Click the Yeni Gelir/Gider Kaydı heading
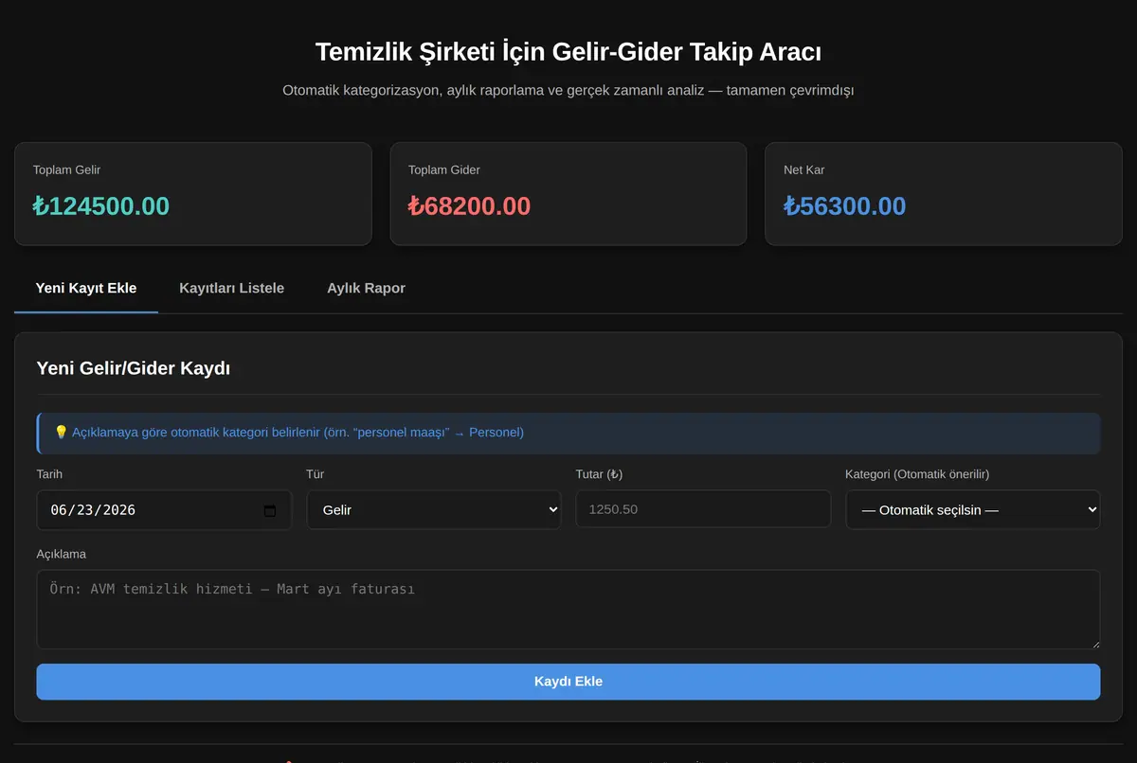This screenshot has height=763, width=1137. (134, 368)
